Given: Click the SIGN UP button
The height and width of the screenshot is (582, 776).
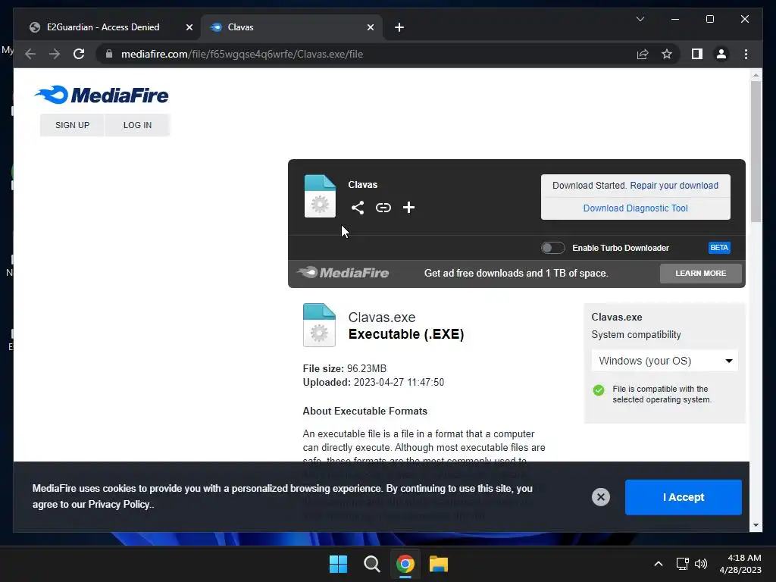Looking at the screenshot, I should click(x=72, y=125).
